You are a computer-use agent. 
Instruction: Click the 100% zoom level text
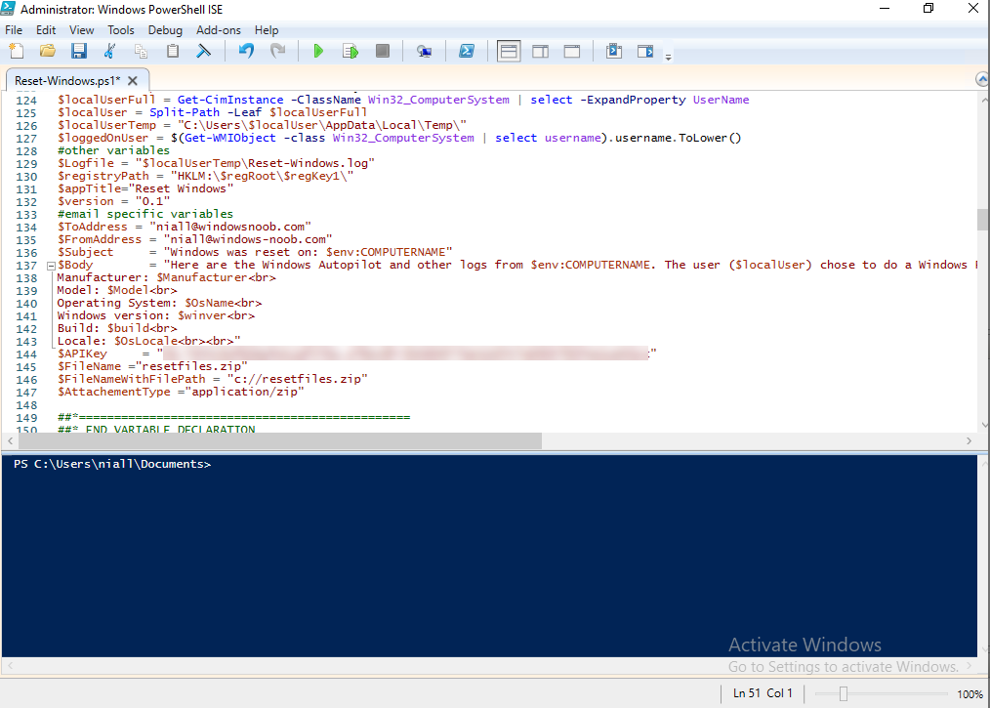point(969,694)
